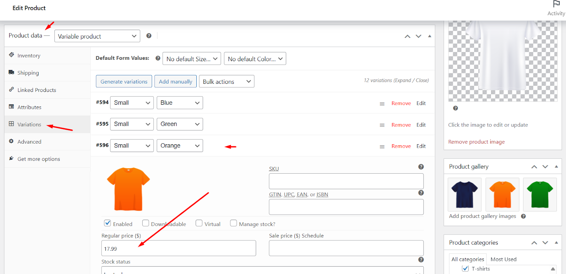This screenshot has width=566, height=274.
Task: Click the help icon beside Stock status
Action: click(421, 260)
